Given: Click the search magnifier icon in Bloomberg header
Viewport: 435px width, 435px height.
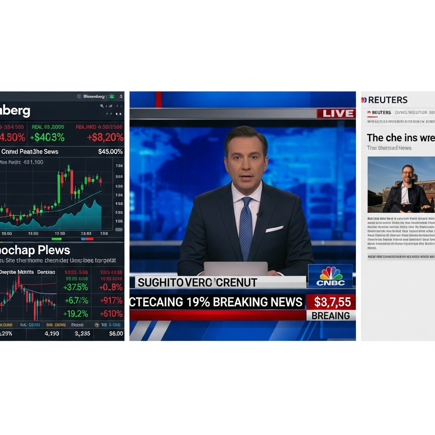Looking at the screenshot, I should click(x=102, y=107).
